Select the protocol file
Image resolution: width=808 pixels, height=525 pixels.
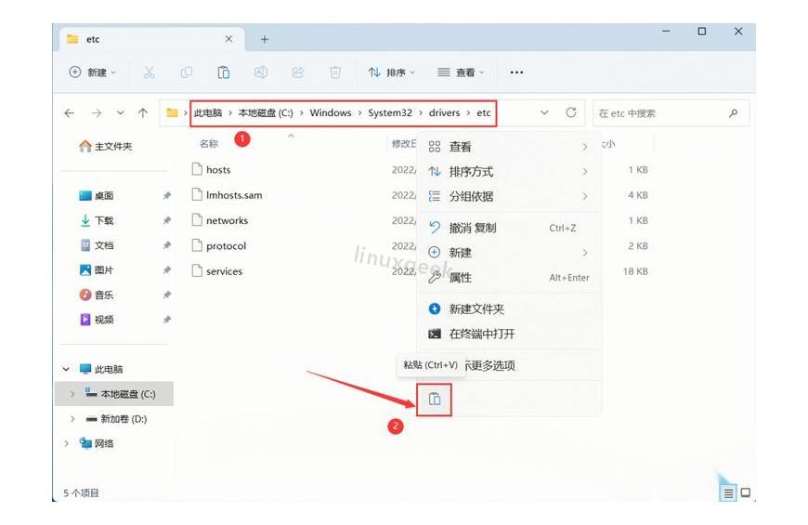[219, 245]
